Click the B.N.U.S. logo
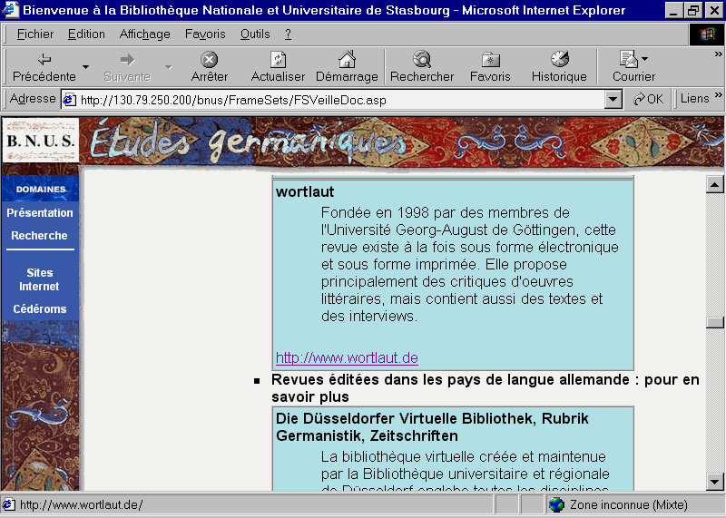Screen dimensions: 726x518 (41, 140)
